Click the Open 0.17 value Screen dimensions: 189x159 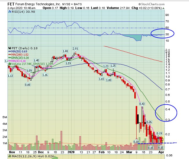coord(50,8)
